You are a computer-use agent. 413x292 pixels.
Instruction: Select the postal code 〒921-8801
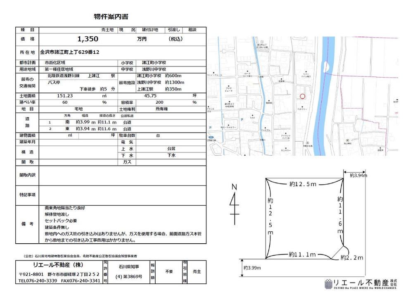pyautogui.click(x=31, y=274)
